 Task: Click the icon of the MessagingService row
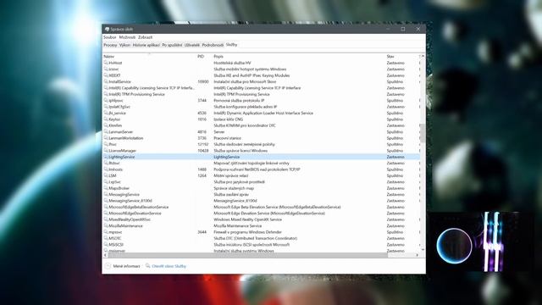pyautogui.click(x=106, y=194)
